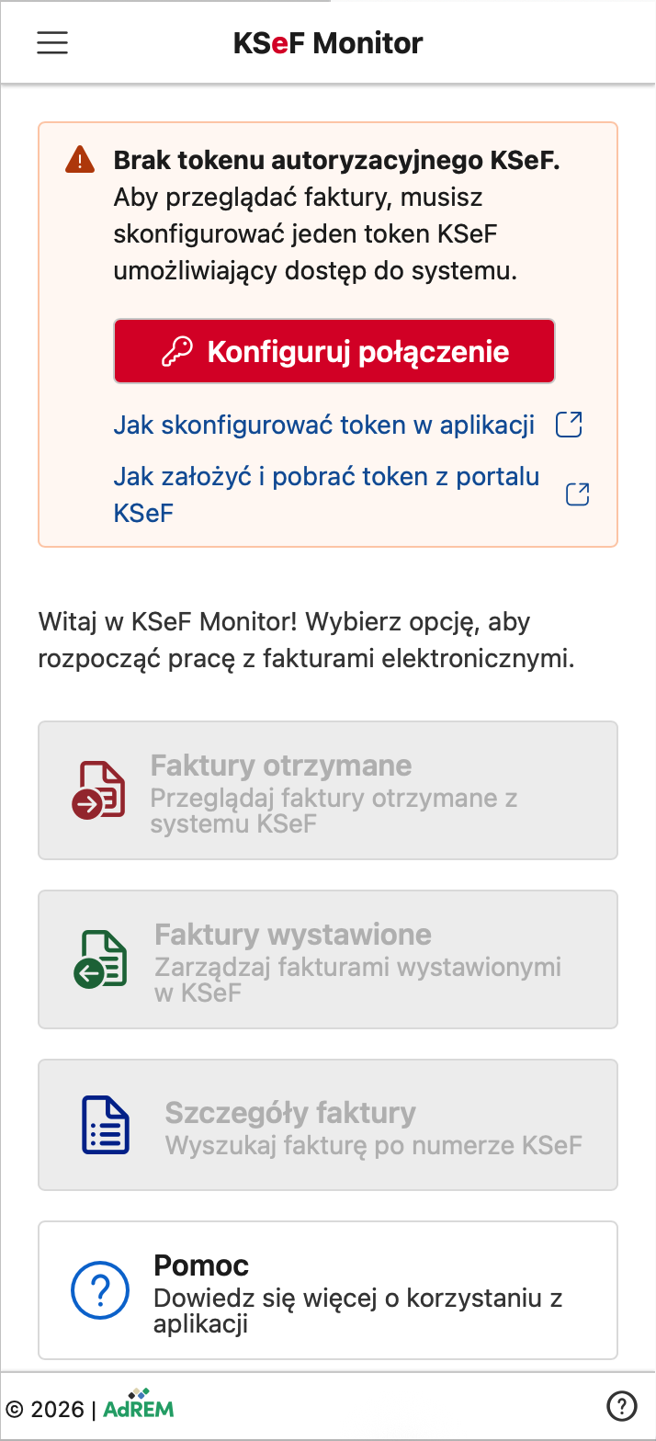Screen dimensions: 656x1441
Task: Open the hamburger navigation menu
Action: tap(51, 42)
